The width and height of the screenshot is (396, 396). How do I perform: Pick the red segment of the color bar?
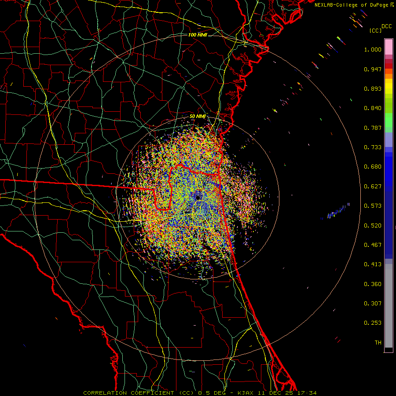point(389,66)
